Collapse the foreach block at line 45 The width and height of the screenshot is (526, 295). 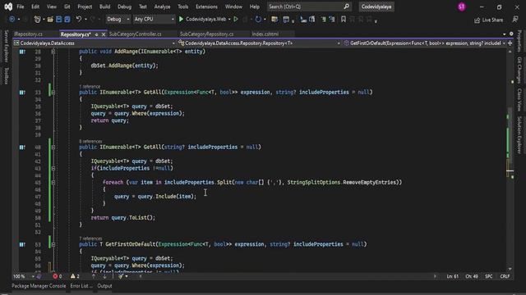[53, 183]
